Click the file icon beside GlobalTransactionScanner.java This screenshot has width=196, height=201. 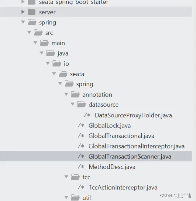pyautogui.click(x=81, y=156)
